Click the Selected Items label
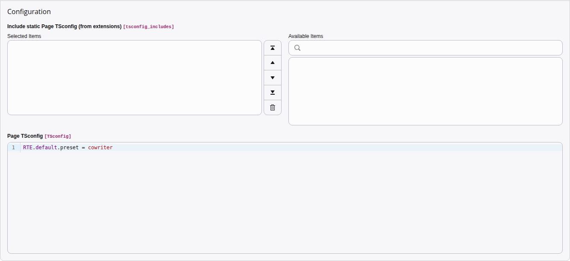The image size is (570, 261). (24, 36)
